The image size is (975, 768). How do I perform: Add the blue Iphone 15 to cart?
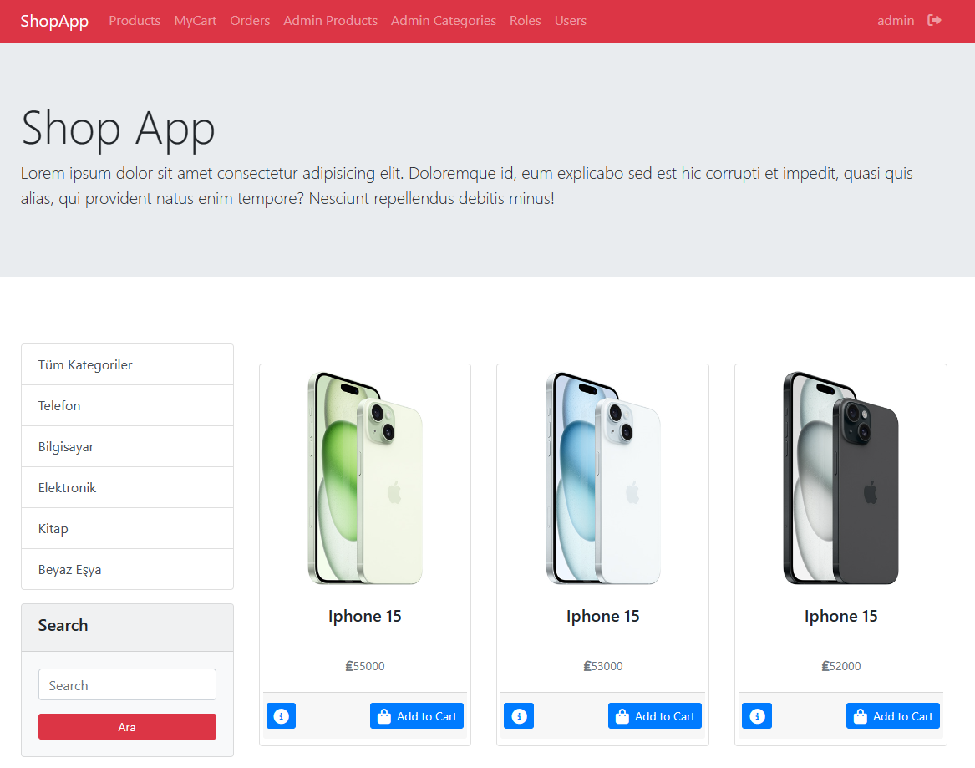click(x=655, y=715)
